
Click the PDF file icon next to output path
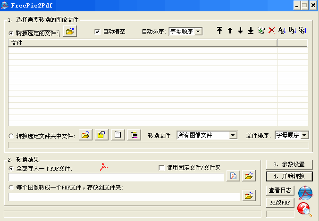pyautogui.click(x=233, y=176)
